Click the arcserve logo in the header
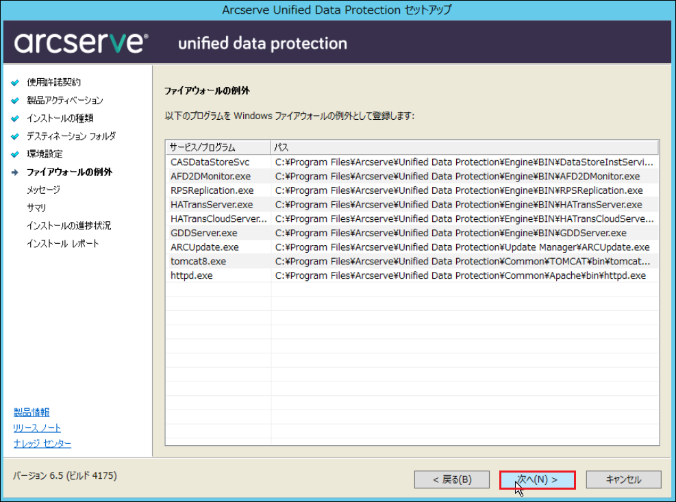The height and width of the screenshot is (502, 676). 81,42
